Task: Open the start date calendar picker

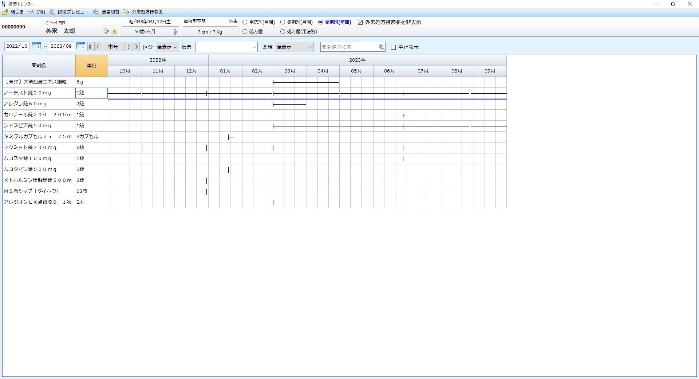Action: [x=36, y=46]
